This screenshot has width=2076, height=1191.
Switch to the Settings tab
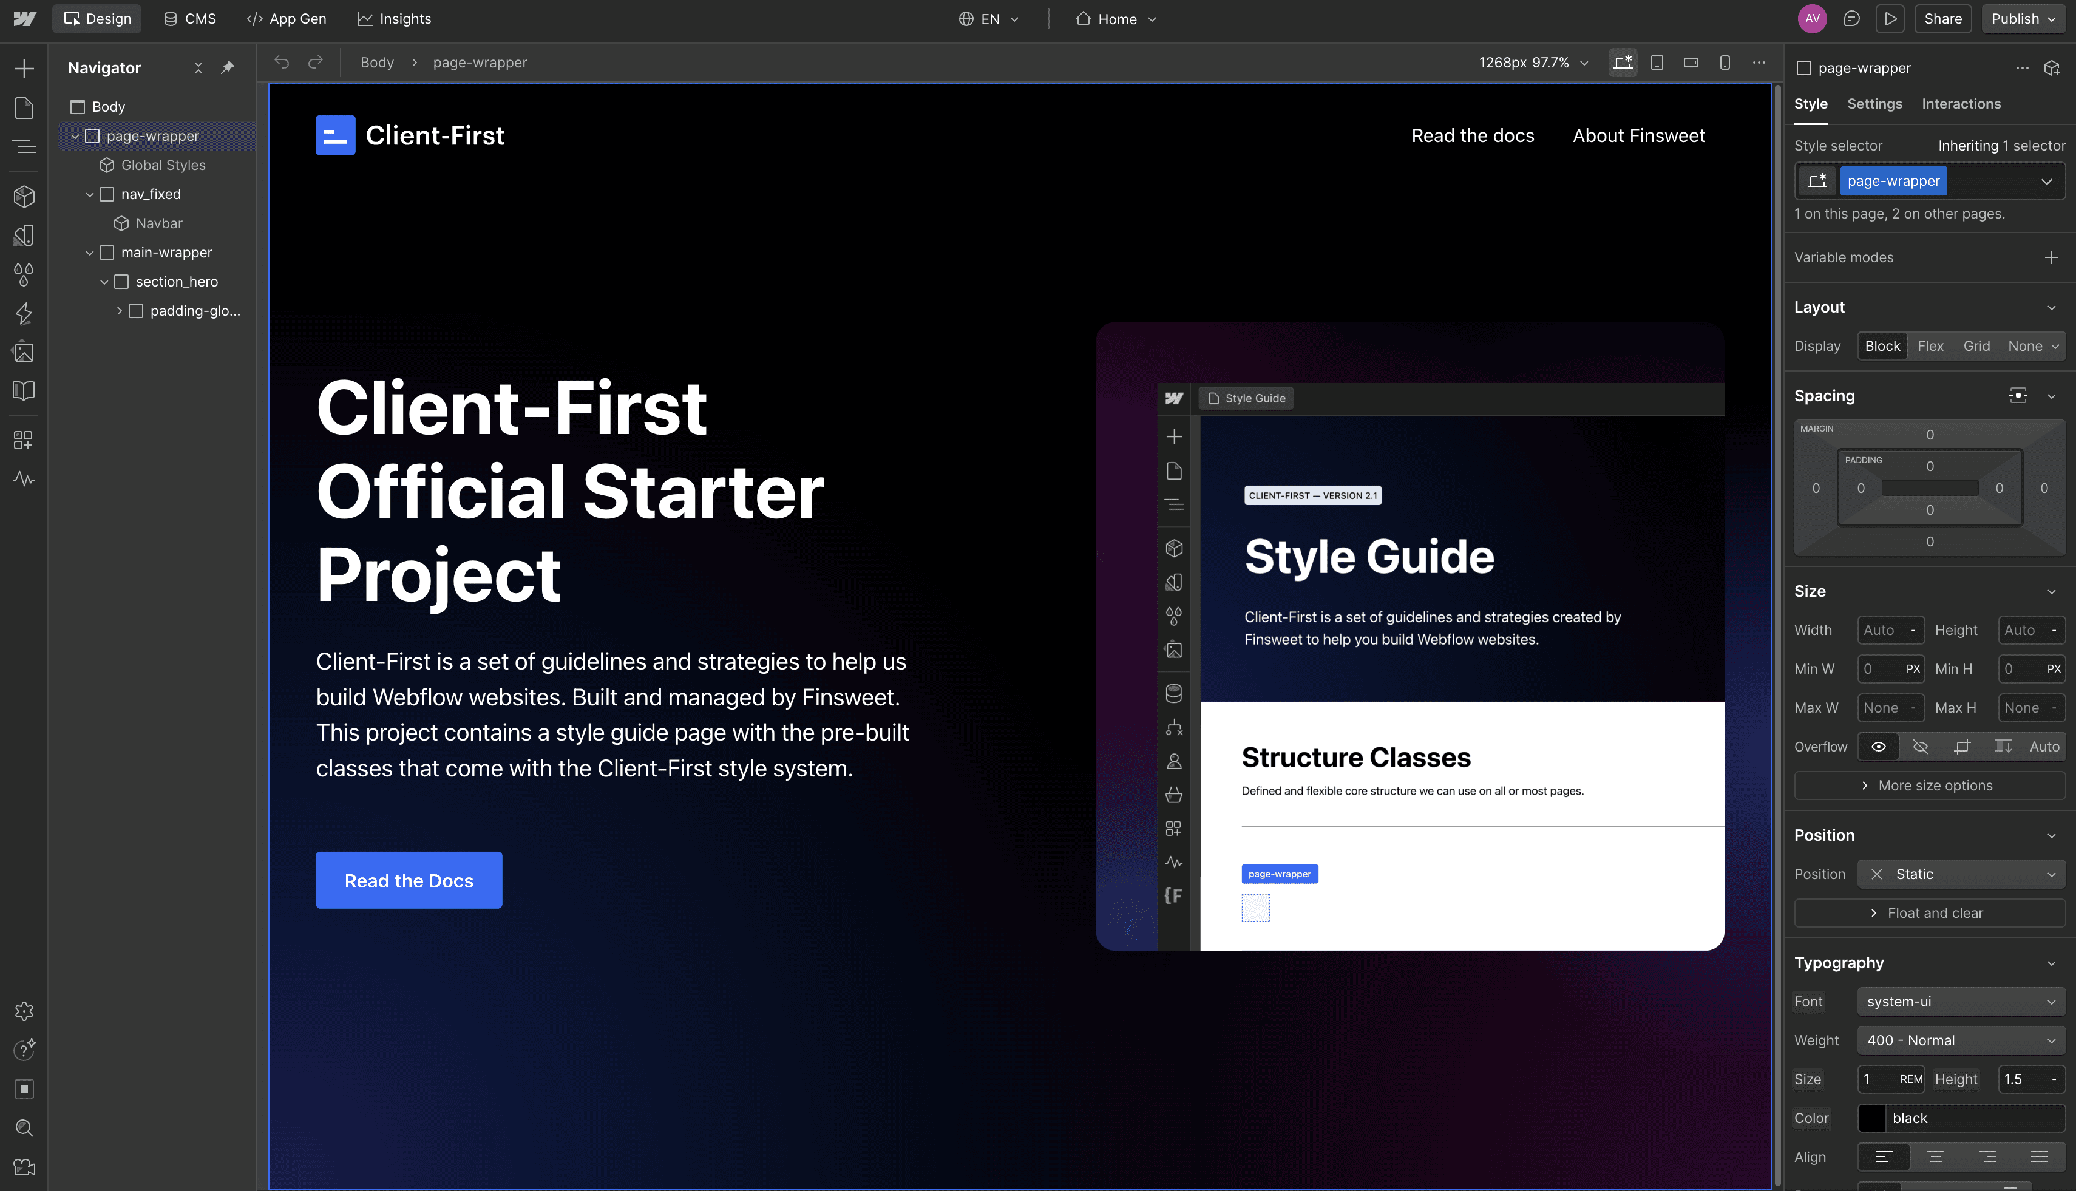tap(1875, 104)
